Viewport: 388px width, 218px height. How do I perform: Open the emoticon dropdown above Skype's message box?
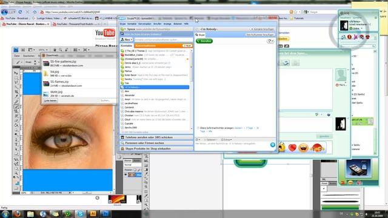[198, 140]
